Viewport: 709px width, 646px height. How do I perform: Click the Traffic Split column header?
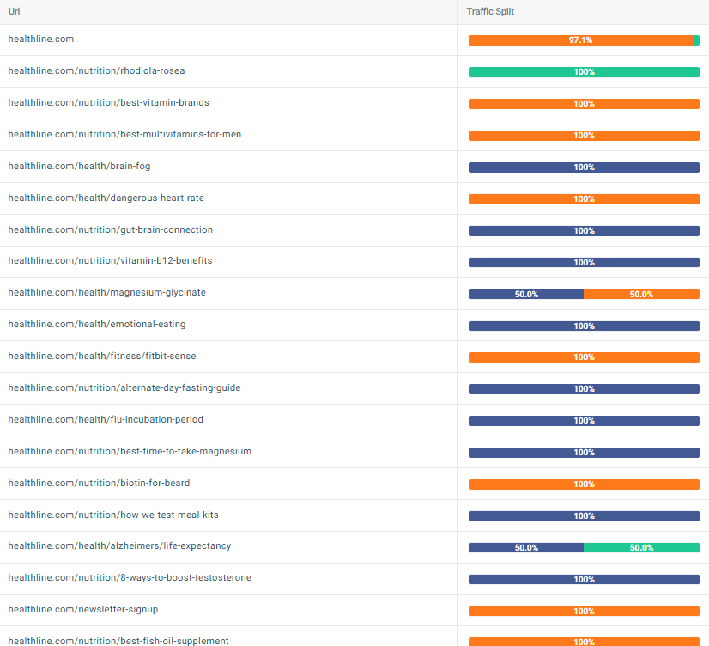[490, 11]
